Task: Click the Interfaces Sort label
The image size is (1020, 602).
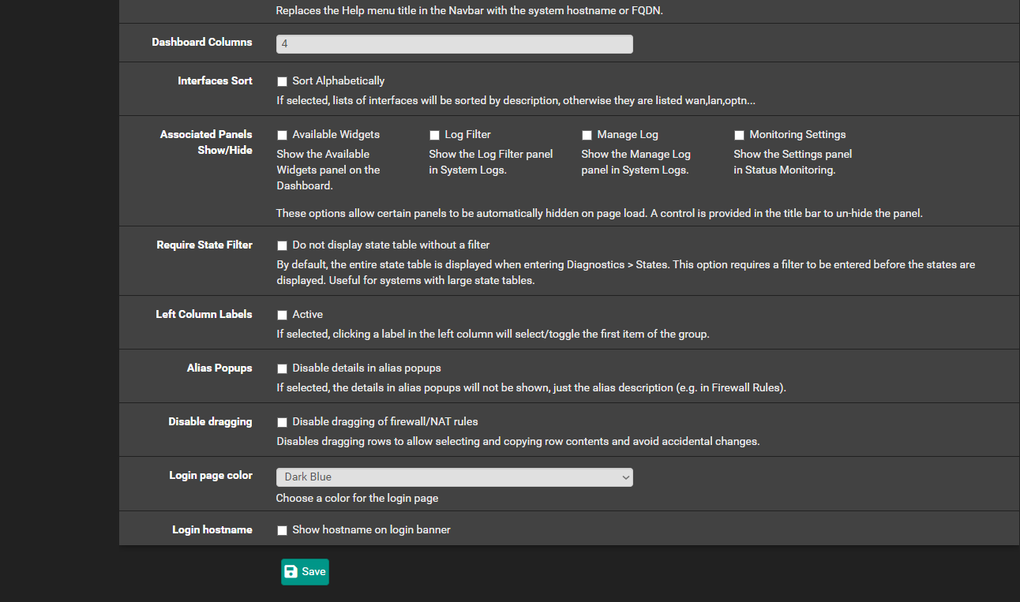Action: pos(215,80)
